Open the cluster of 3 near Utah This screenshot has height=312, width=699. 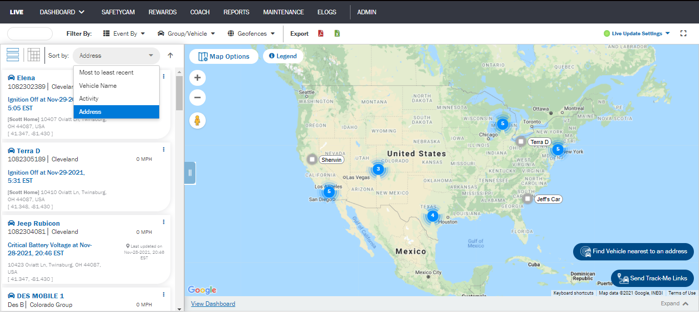[x=378, y=169]
